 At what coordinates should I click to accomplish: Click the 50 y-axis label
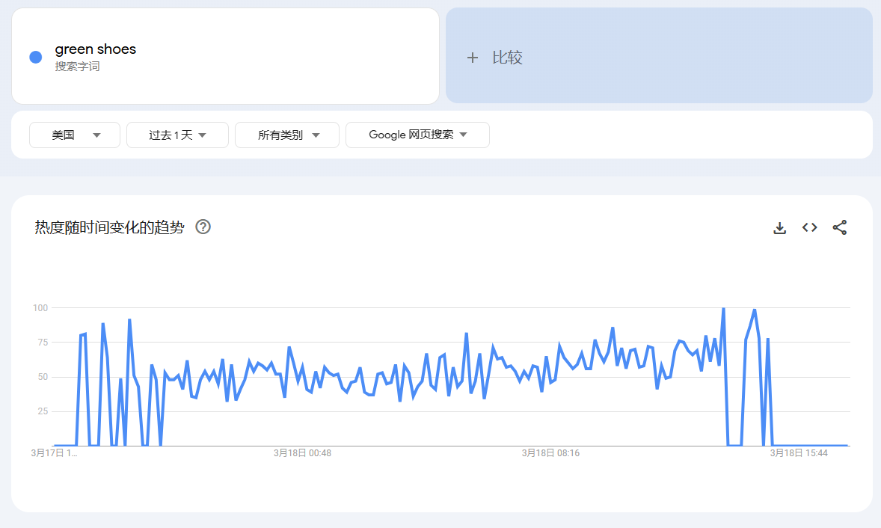click(43, 377)
